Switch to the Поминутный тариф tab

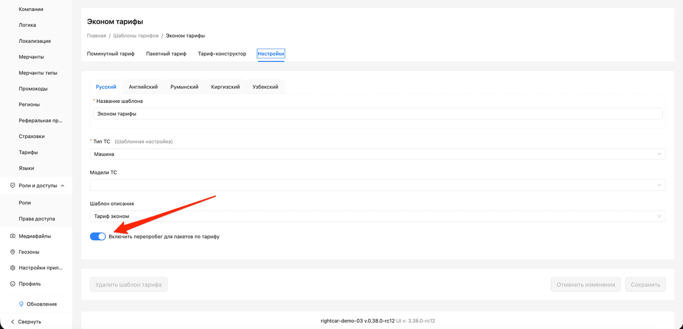(111, 54)
